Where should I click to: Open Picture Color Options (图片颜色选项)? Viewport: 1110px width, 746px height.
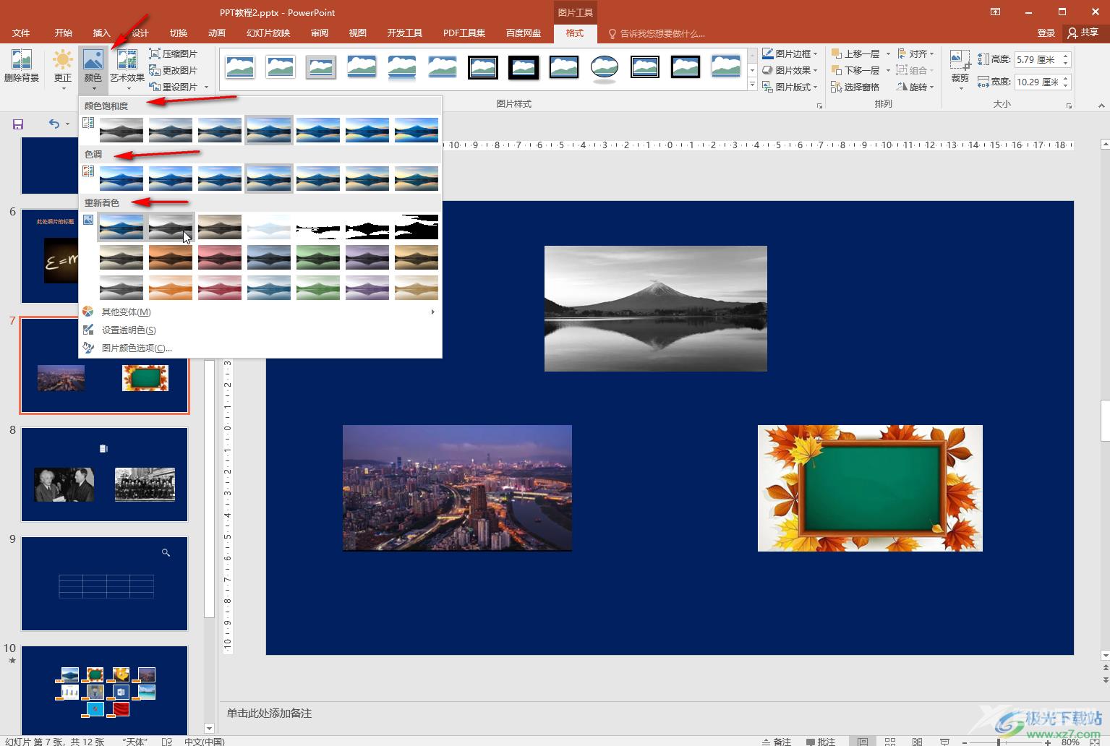click(260, 348)
